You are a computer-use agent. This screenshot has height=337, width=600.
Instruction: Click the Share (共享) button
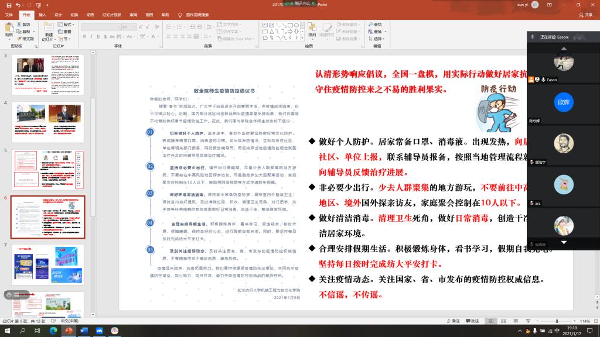(x=585, y=15)
